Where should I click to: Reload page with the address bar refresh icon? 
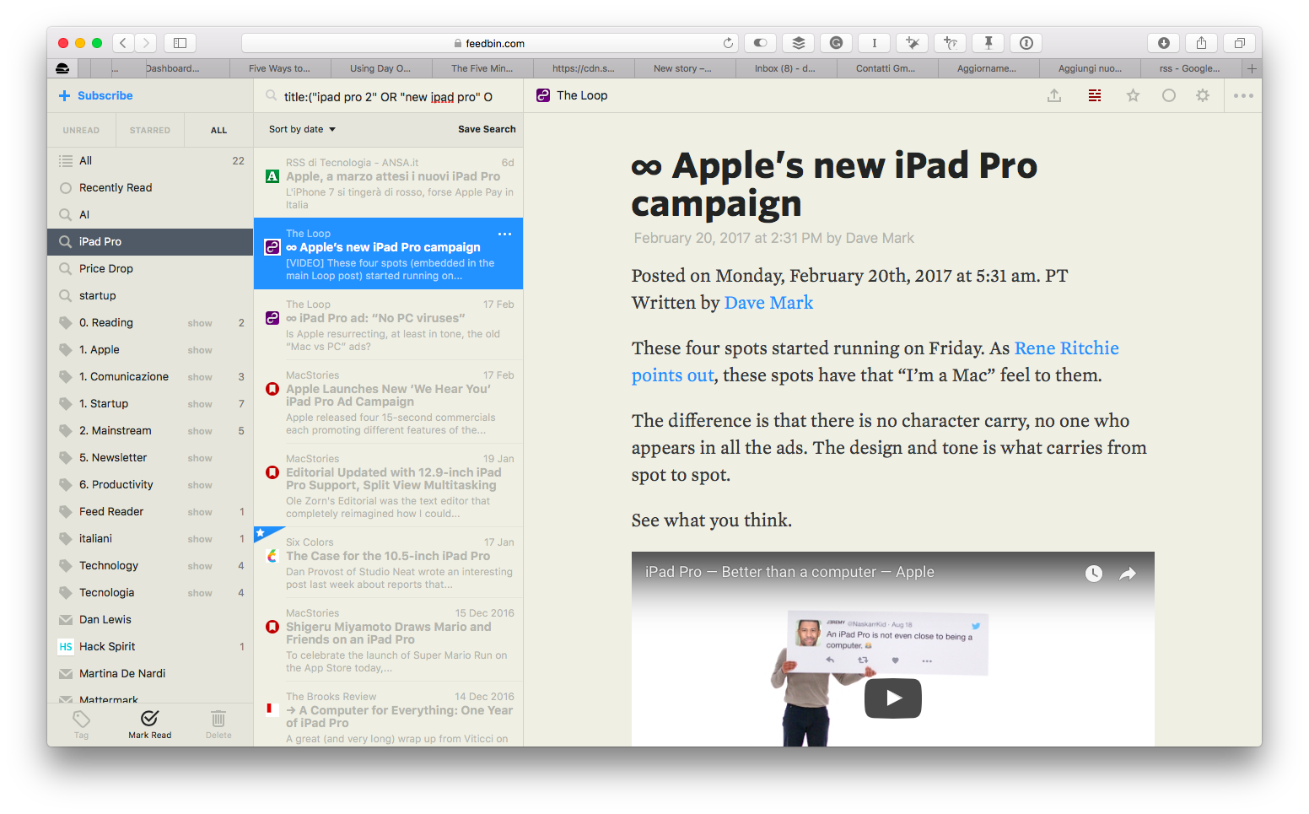point(728,43)
